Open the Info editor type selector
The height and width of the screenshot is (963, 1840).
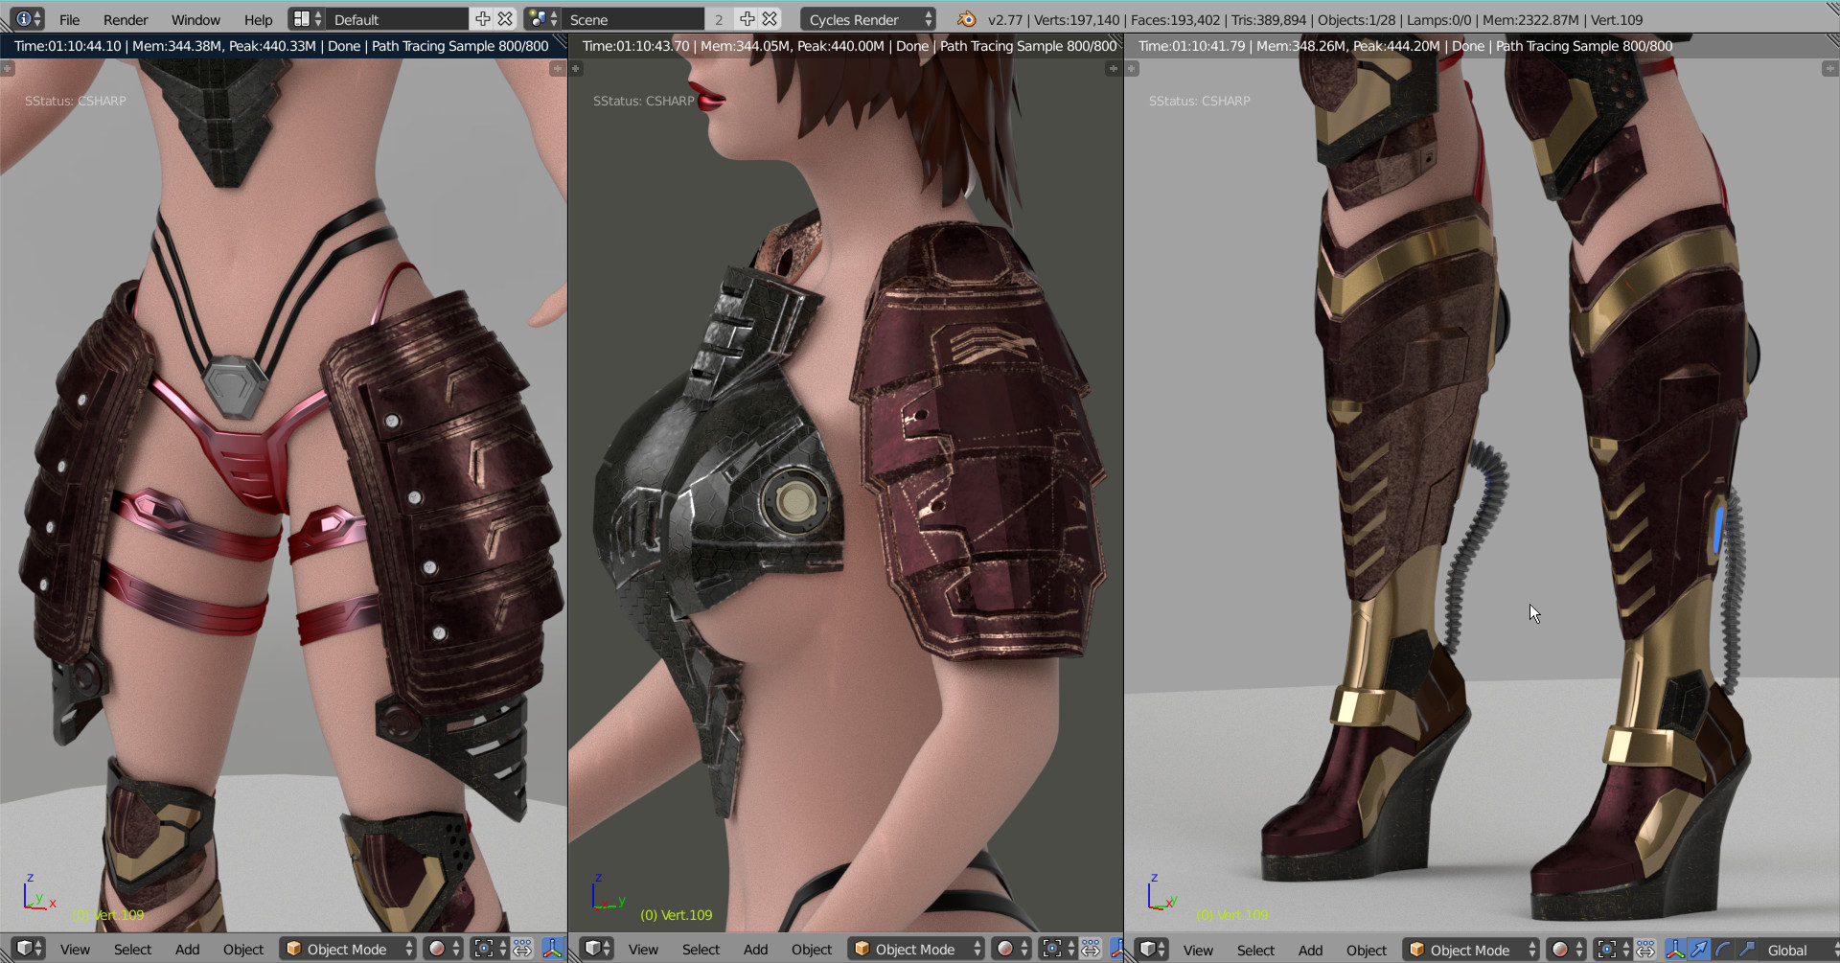click(x=28, y=19)
